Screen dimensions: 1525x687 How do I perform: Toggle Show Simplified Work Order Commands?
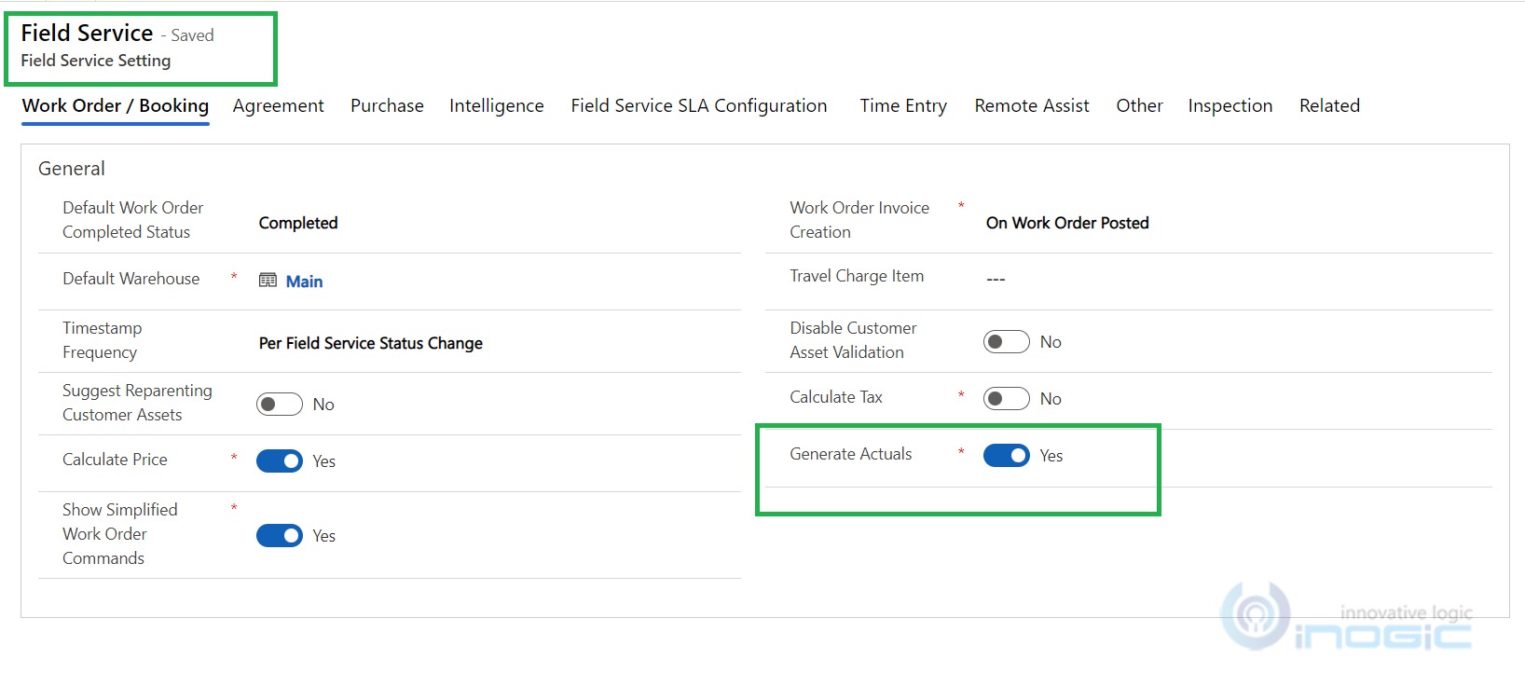(x=280, y=536)
